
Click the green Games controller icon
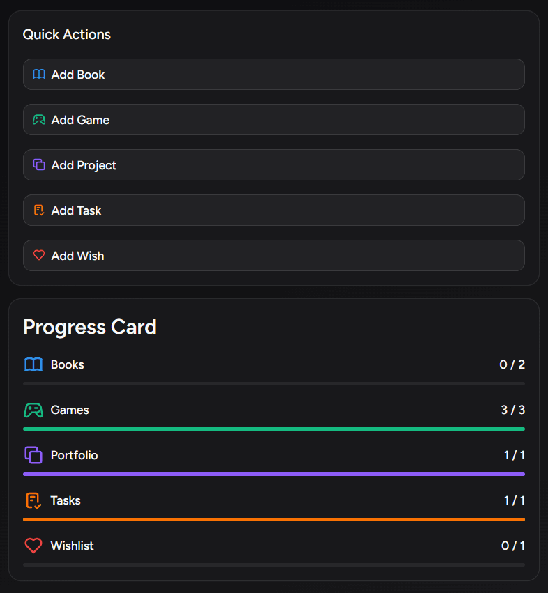pos(33,410)
